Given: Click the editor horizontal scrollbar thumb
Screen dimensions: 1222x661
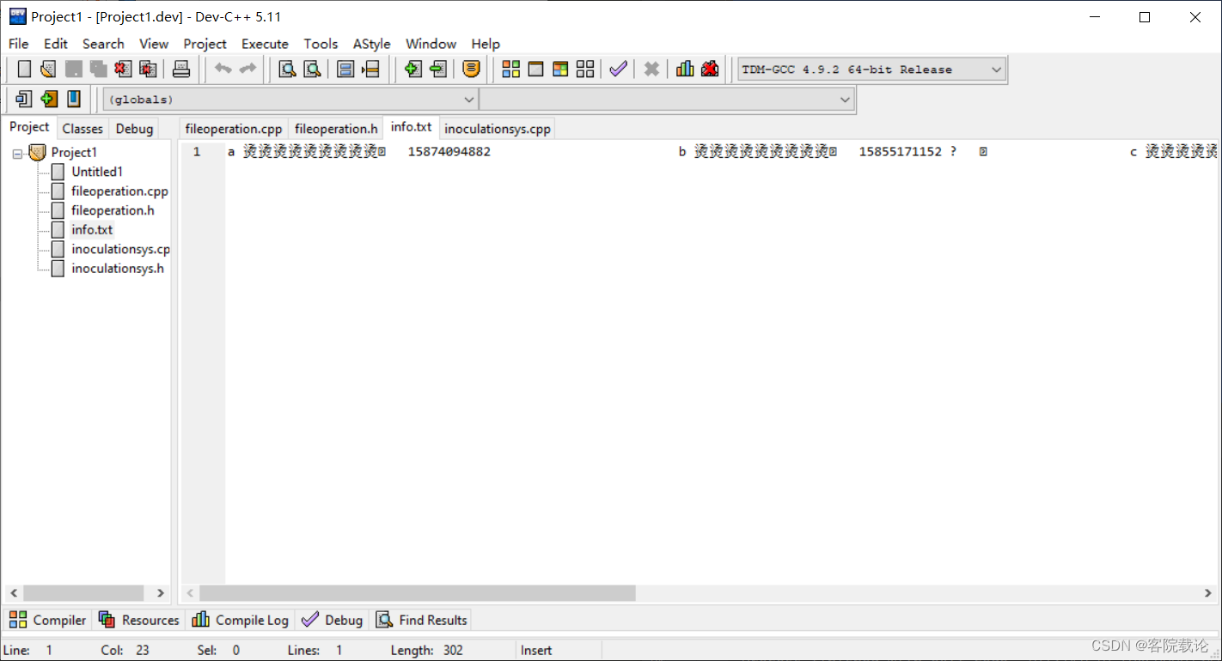Looking at the screenshot, I should click(418, 593).
